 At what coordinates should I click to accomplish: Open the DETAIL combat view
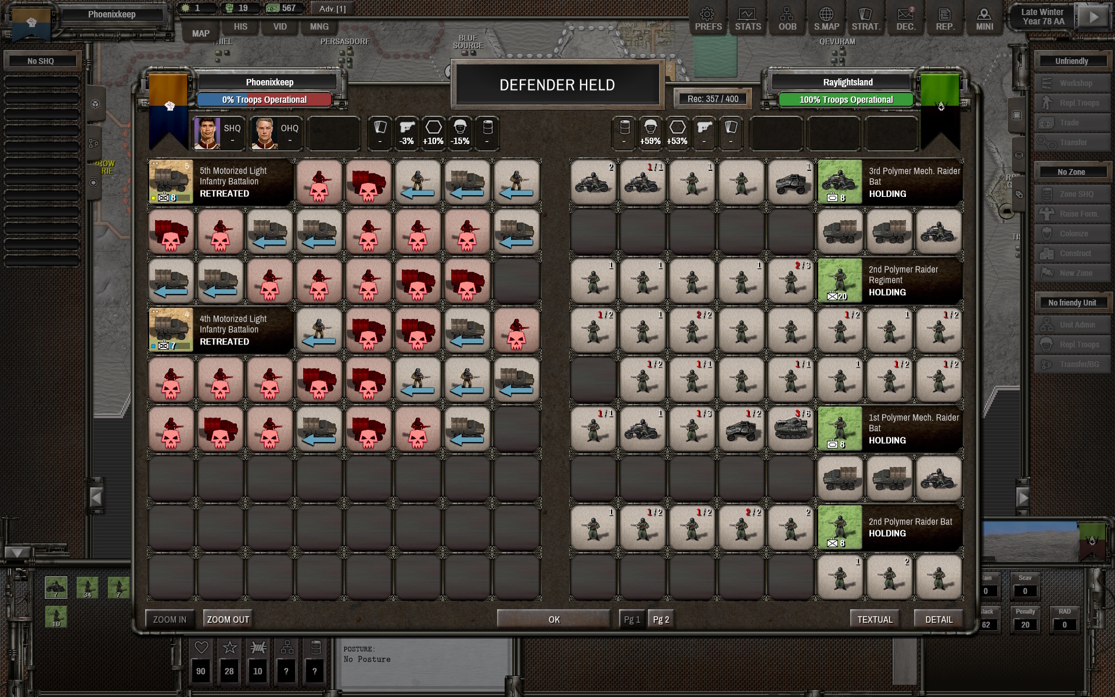pos(938,620)
